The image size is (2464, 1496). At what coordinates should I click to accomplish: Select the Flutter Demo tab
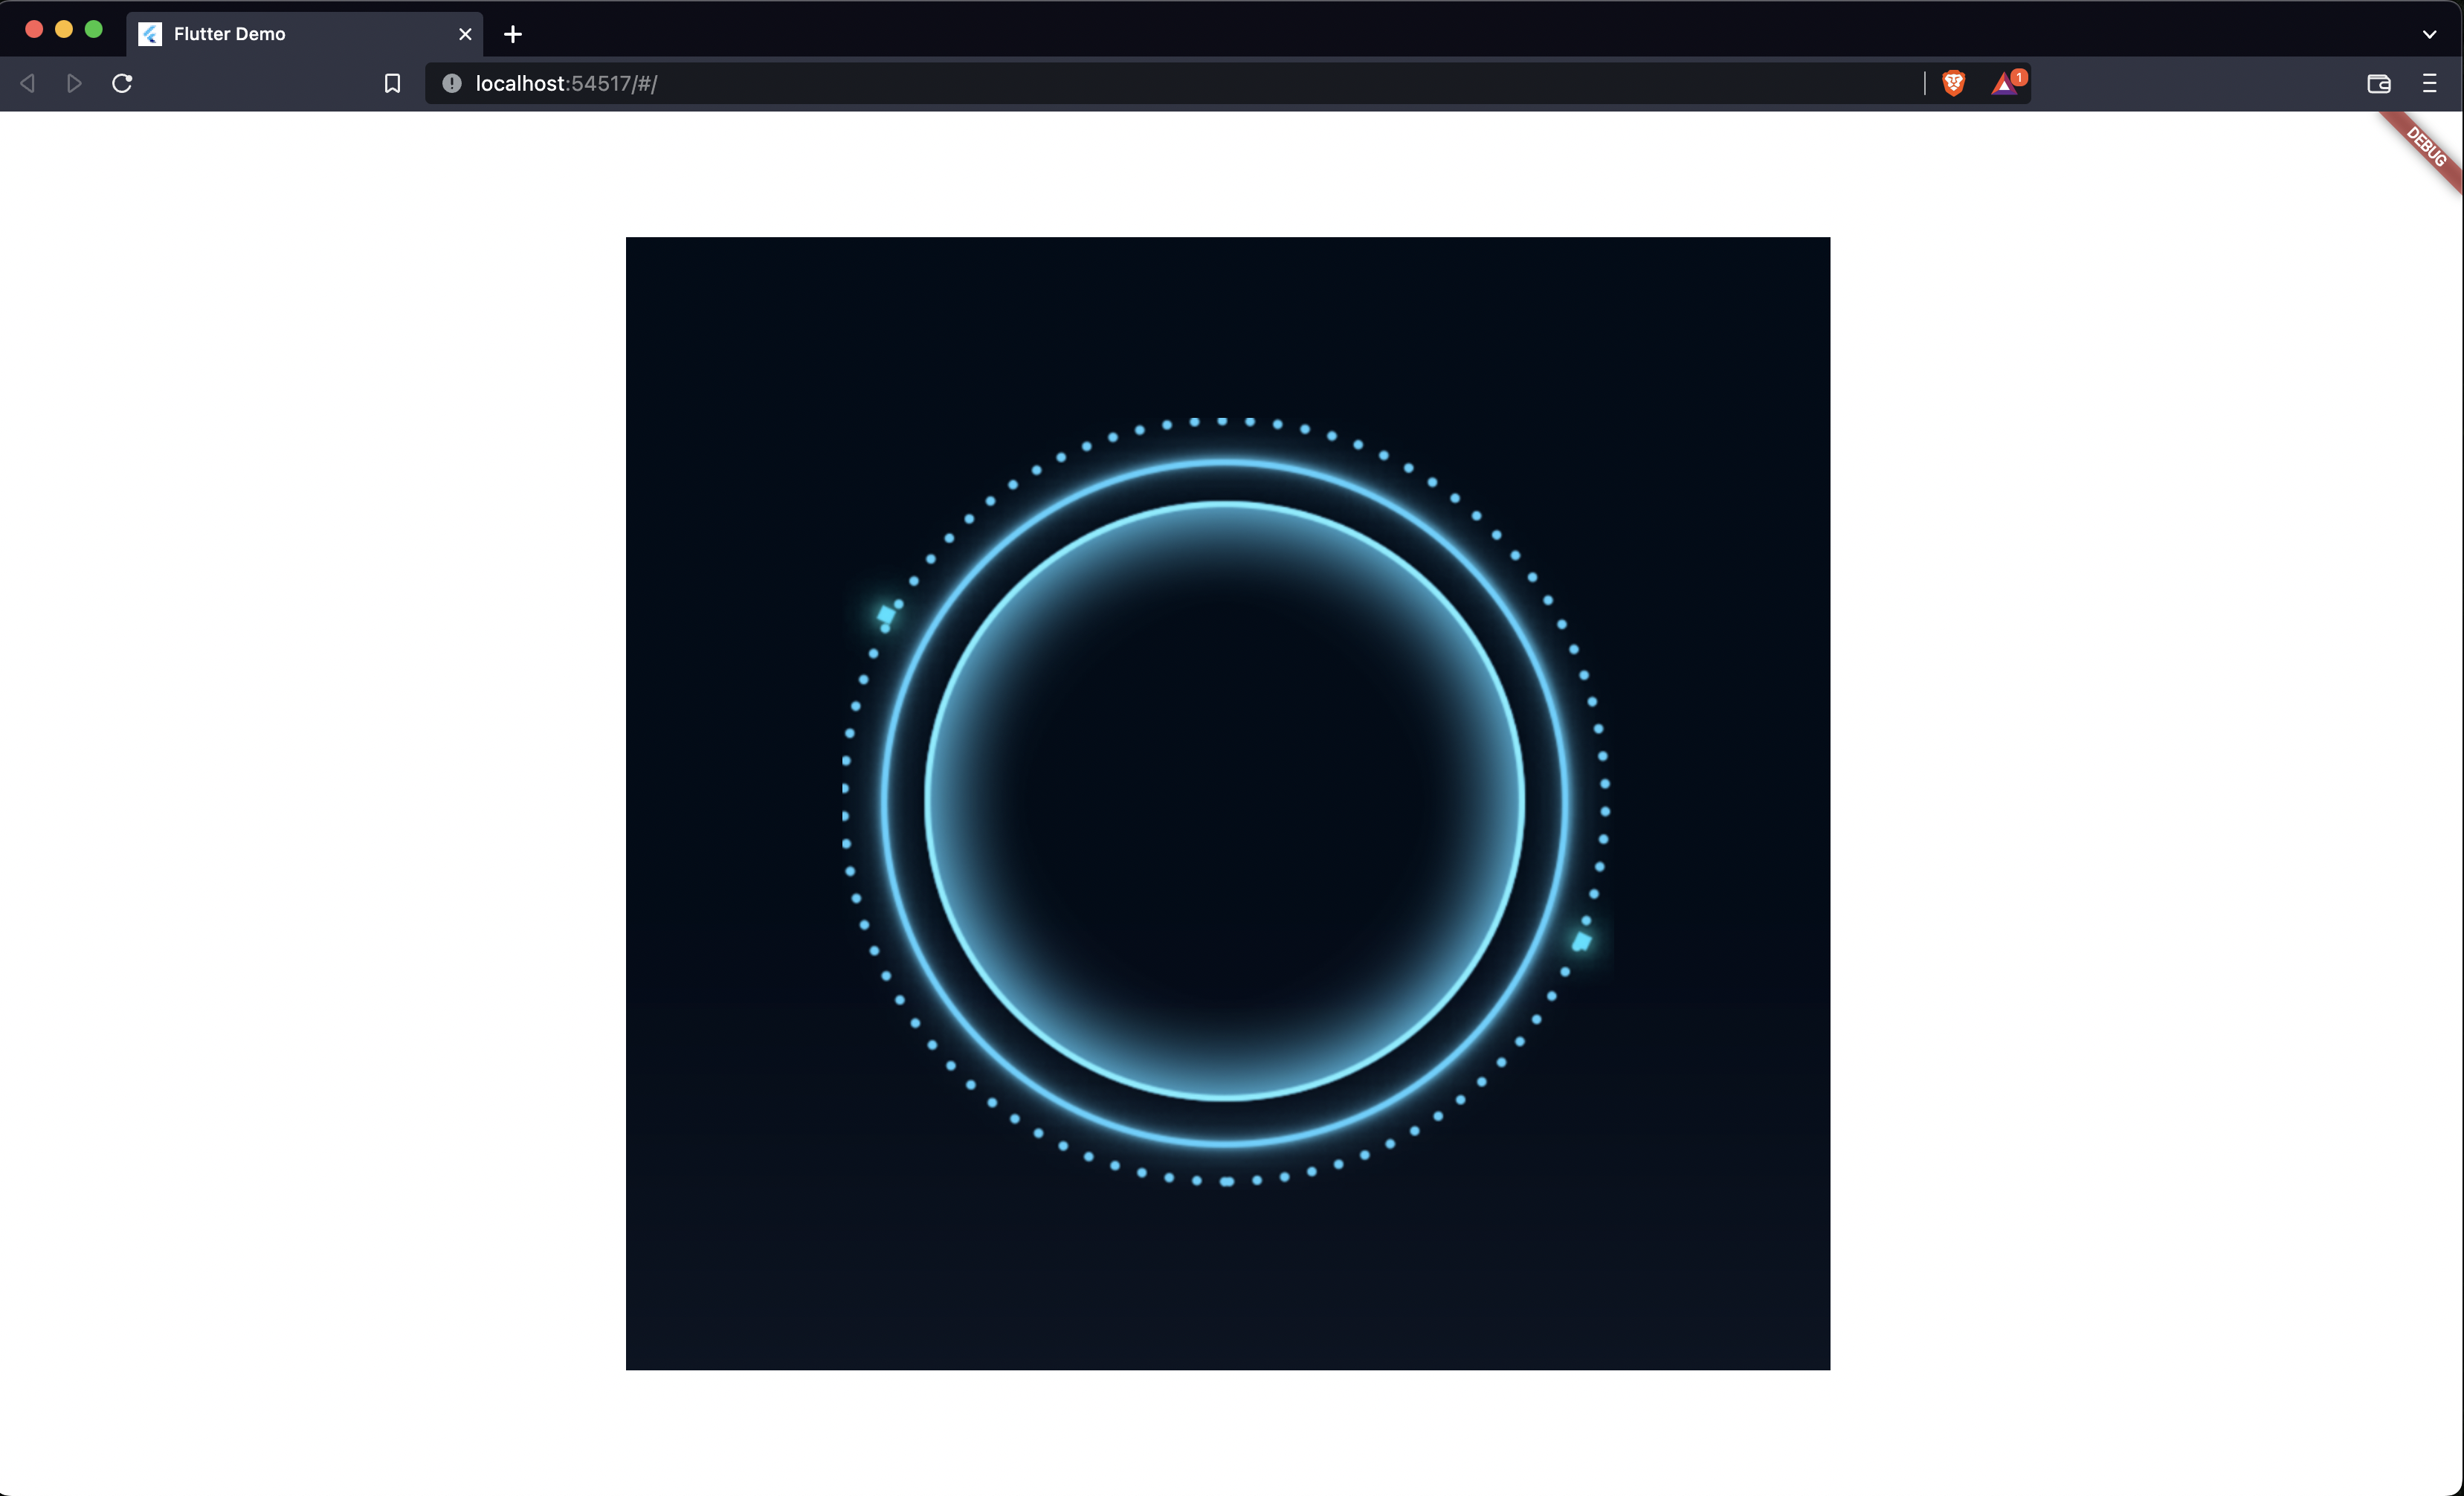point(305,34)
